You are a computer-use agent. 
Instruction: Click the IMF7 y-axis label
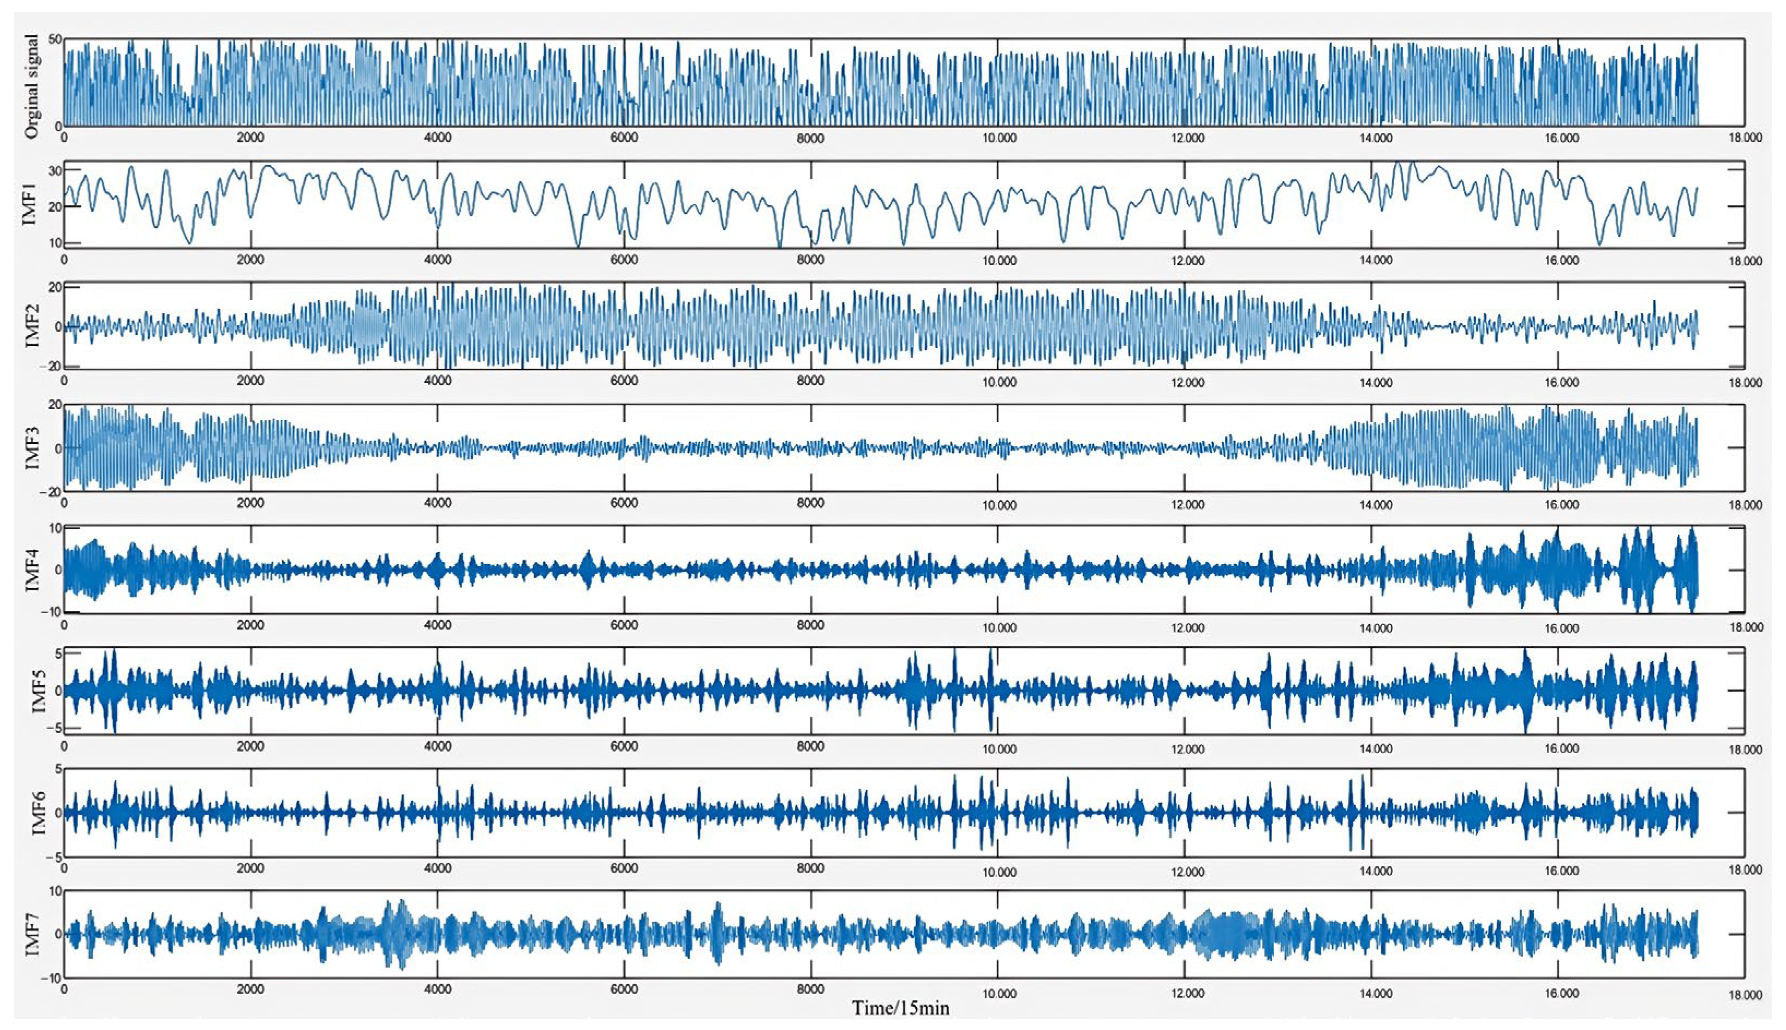pos(32,935)
